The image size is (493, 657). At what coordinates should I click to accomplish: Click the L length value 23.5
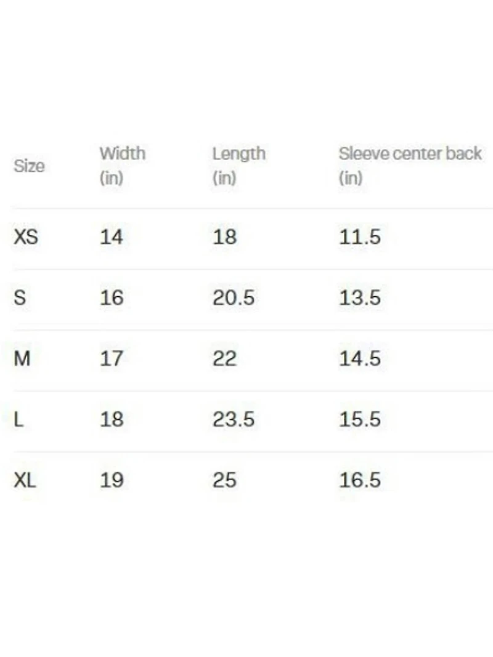coord(234,419)
